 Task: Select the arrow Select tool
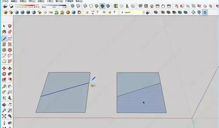click(x=4, y=26)
